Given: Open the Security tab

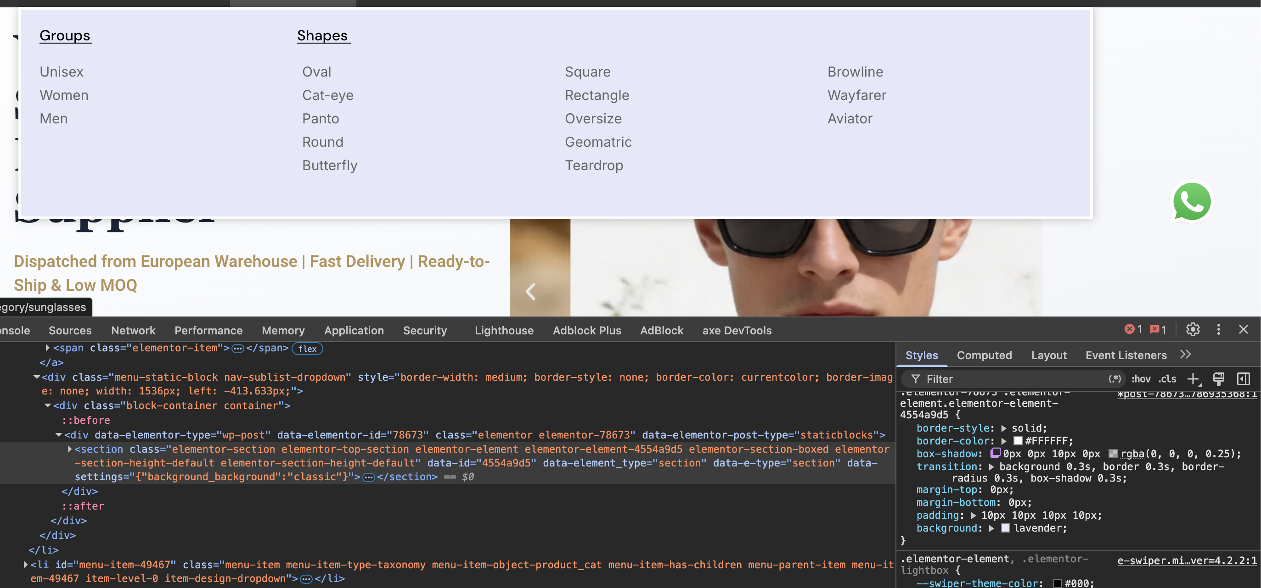Looking at the screenshot, I should (x=425, y=330).
